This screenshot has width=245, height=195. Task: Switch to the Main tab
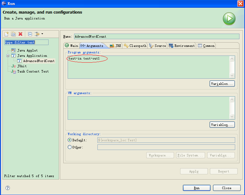(x=72, y=46)
